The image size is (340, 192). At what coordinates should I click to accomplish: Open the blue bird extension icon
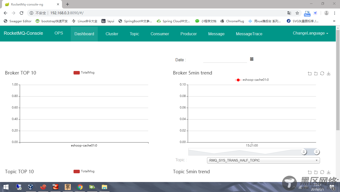315,13
